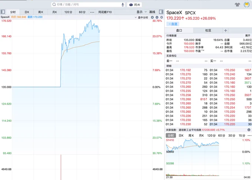This screenshot has height=180, width=252.
Task: Click the search magnifier icon
Action: (54, 4)
